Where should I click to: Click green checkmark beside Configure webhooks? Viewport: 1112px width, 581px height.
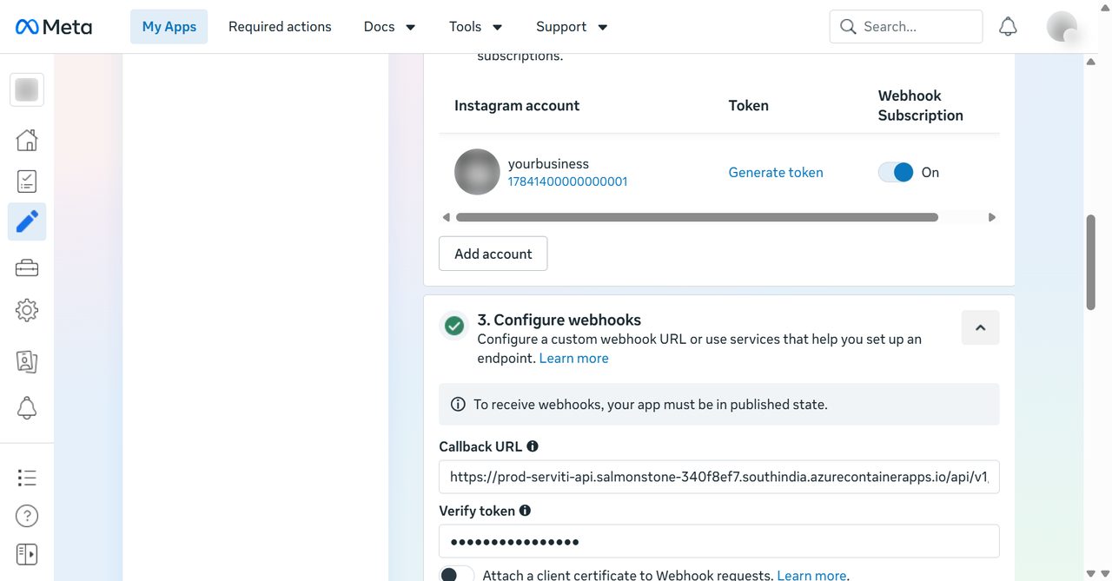(x=453, y=326)
